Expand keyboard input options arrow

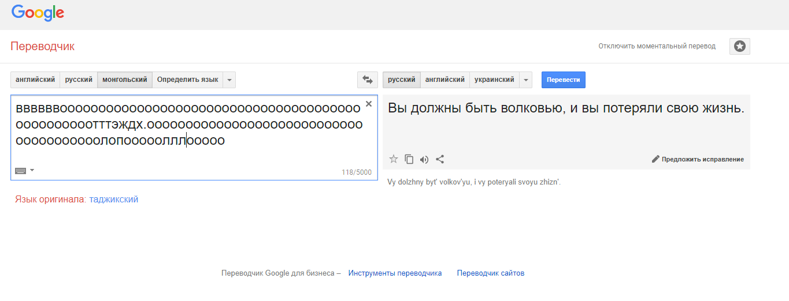tap(32, 170)
